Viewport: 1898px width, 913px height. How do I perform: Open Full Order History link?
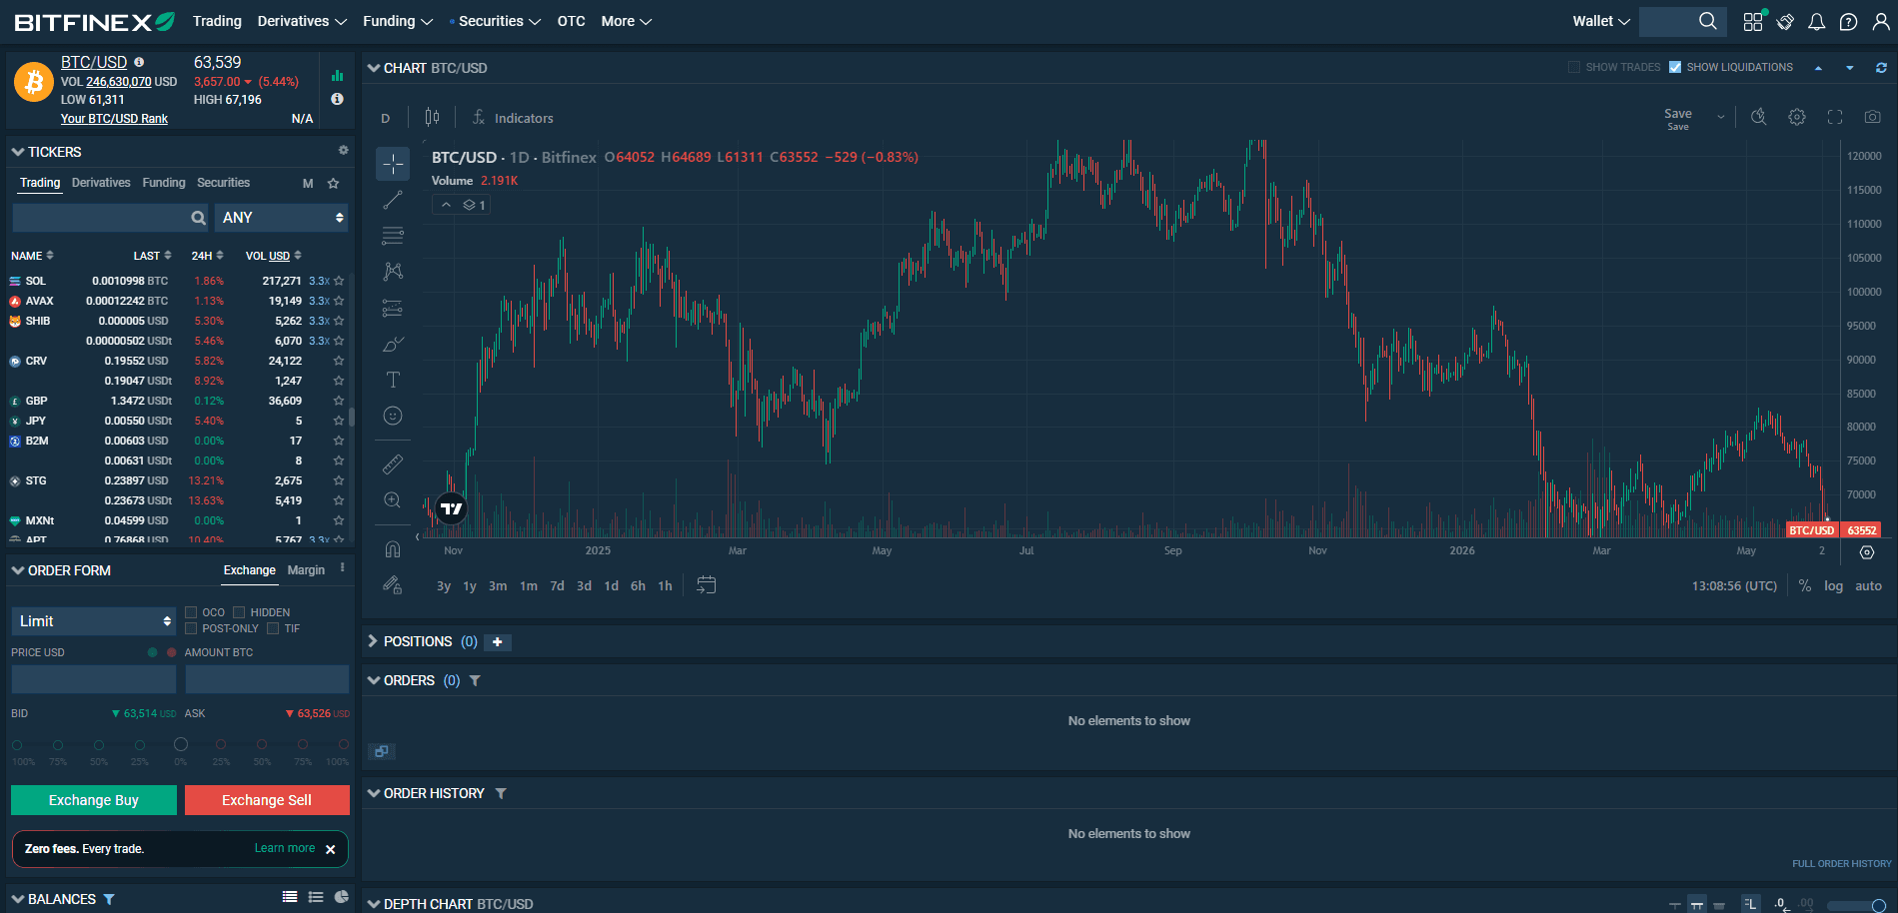(x=1841, y=864)
